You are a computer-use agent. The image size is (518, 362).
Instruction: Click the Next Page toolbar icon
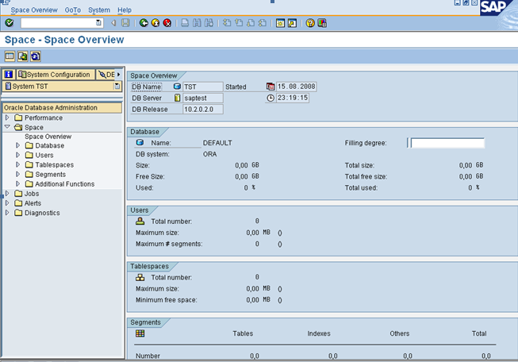point(251,23)
